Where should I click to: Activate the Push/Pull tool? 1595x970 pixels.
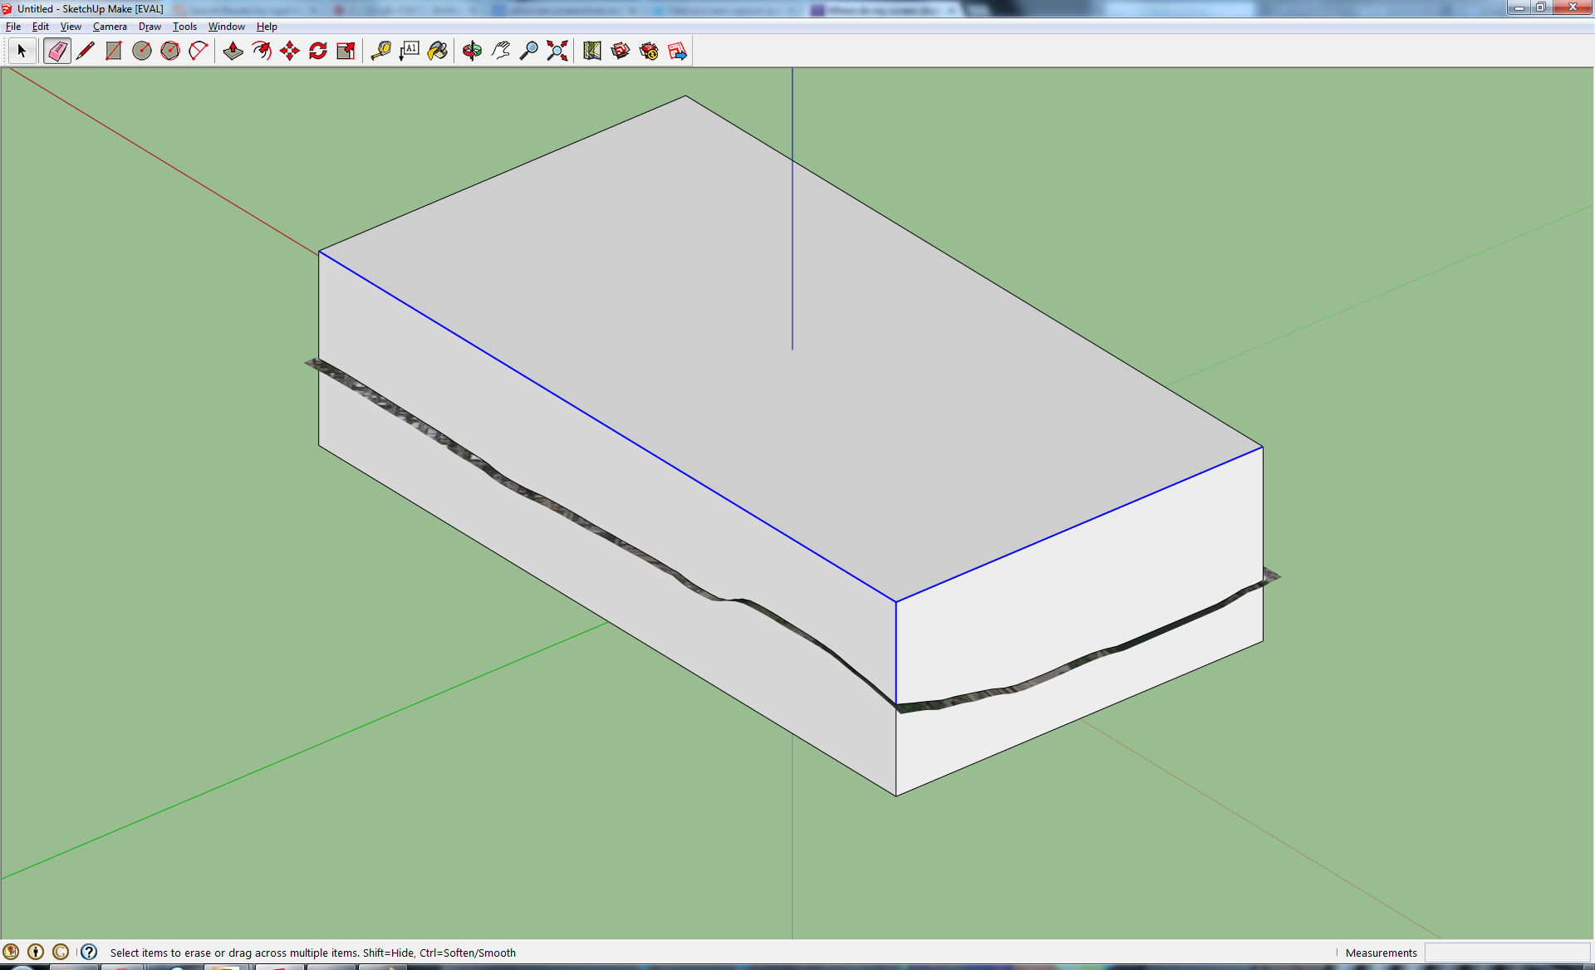233,51
